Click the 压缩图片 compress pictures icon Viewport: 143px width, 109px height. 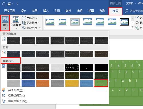coord(24,18)
